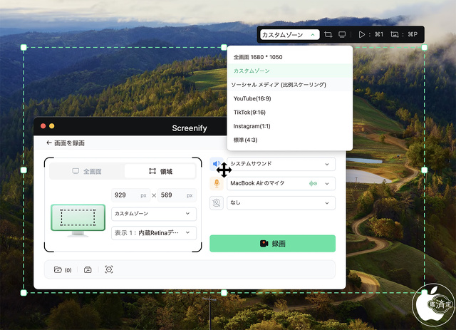This screenshot has width=456, height=330.
Task: Choose Instagram(1:1) from the dropdown menu
Action: 254,126
